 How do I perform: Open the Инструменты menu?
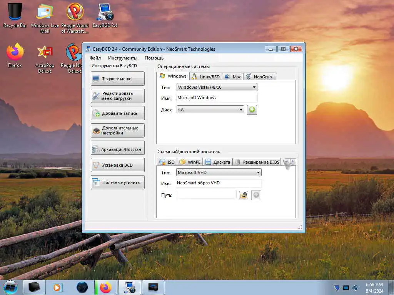point(123,58)
